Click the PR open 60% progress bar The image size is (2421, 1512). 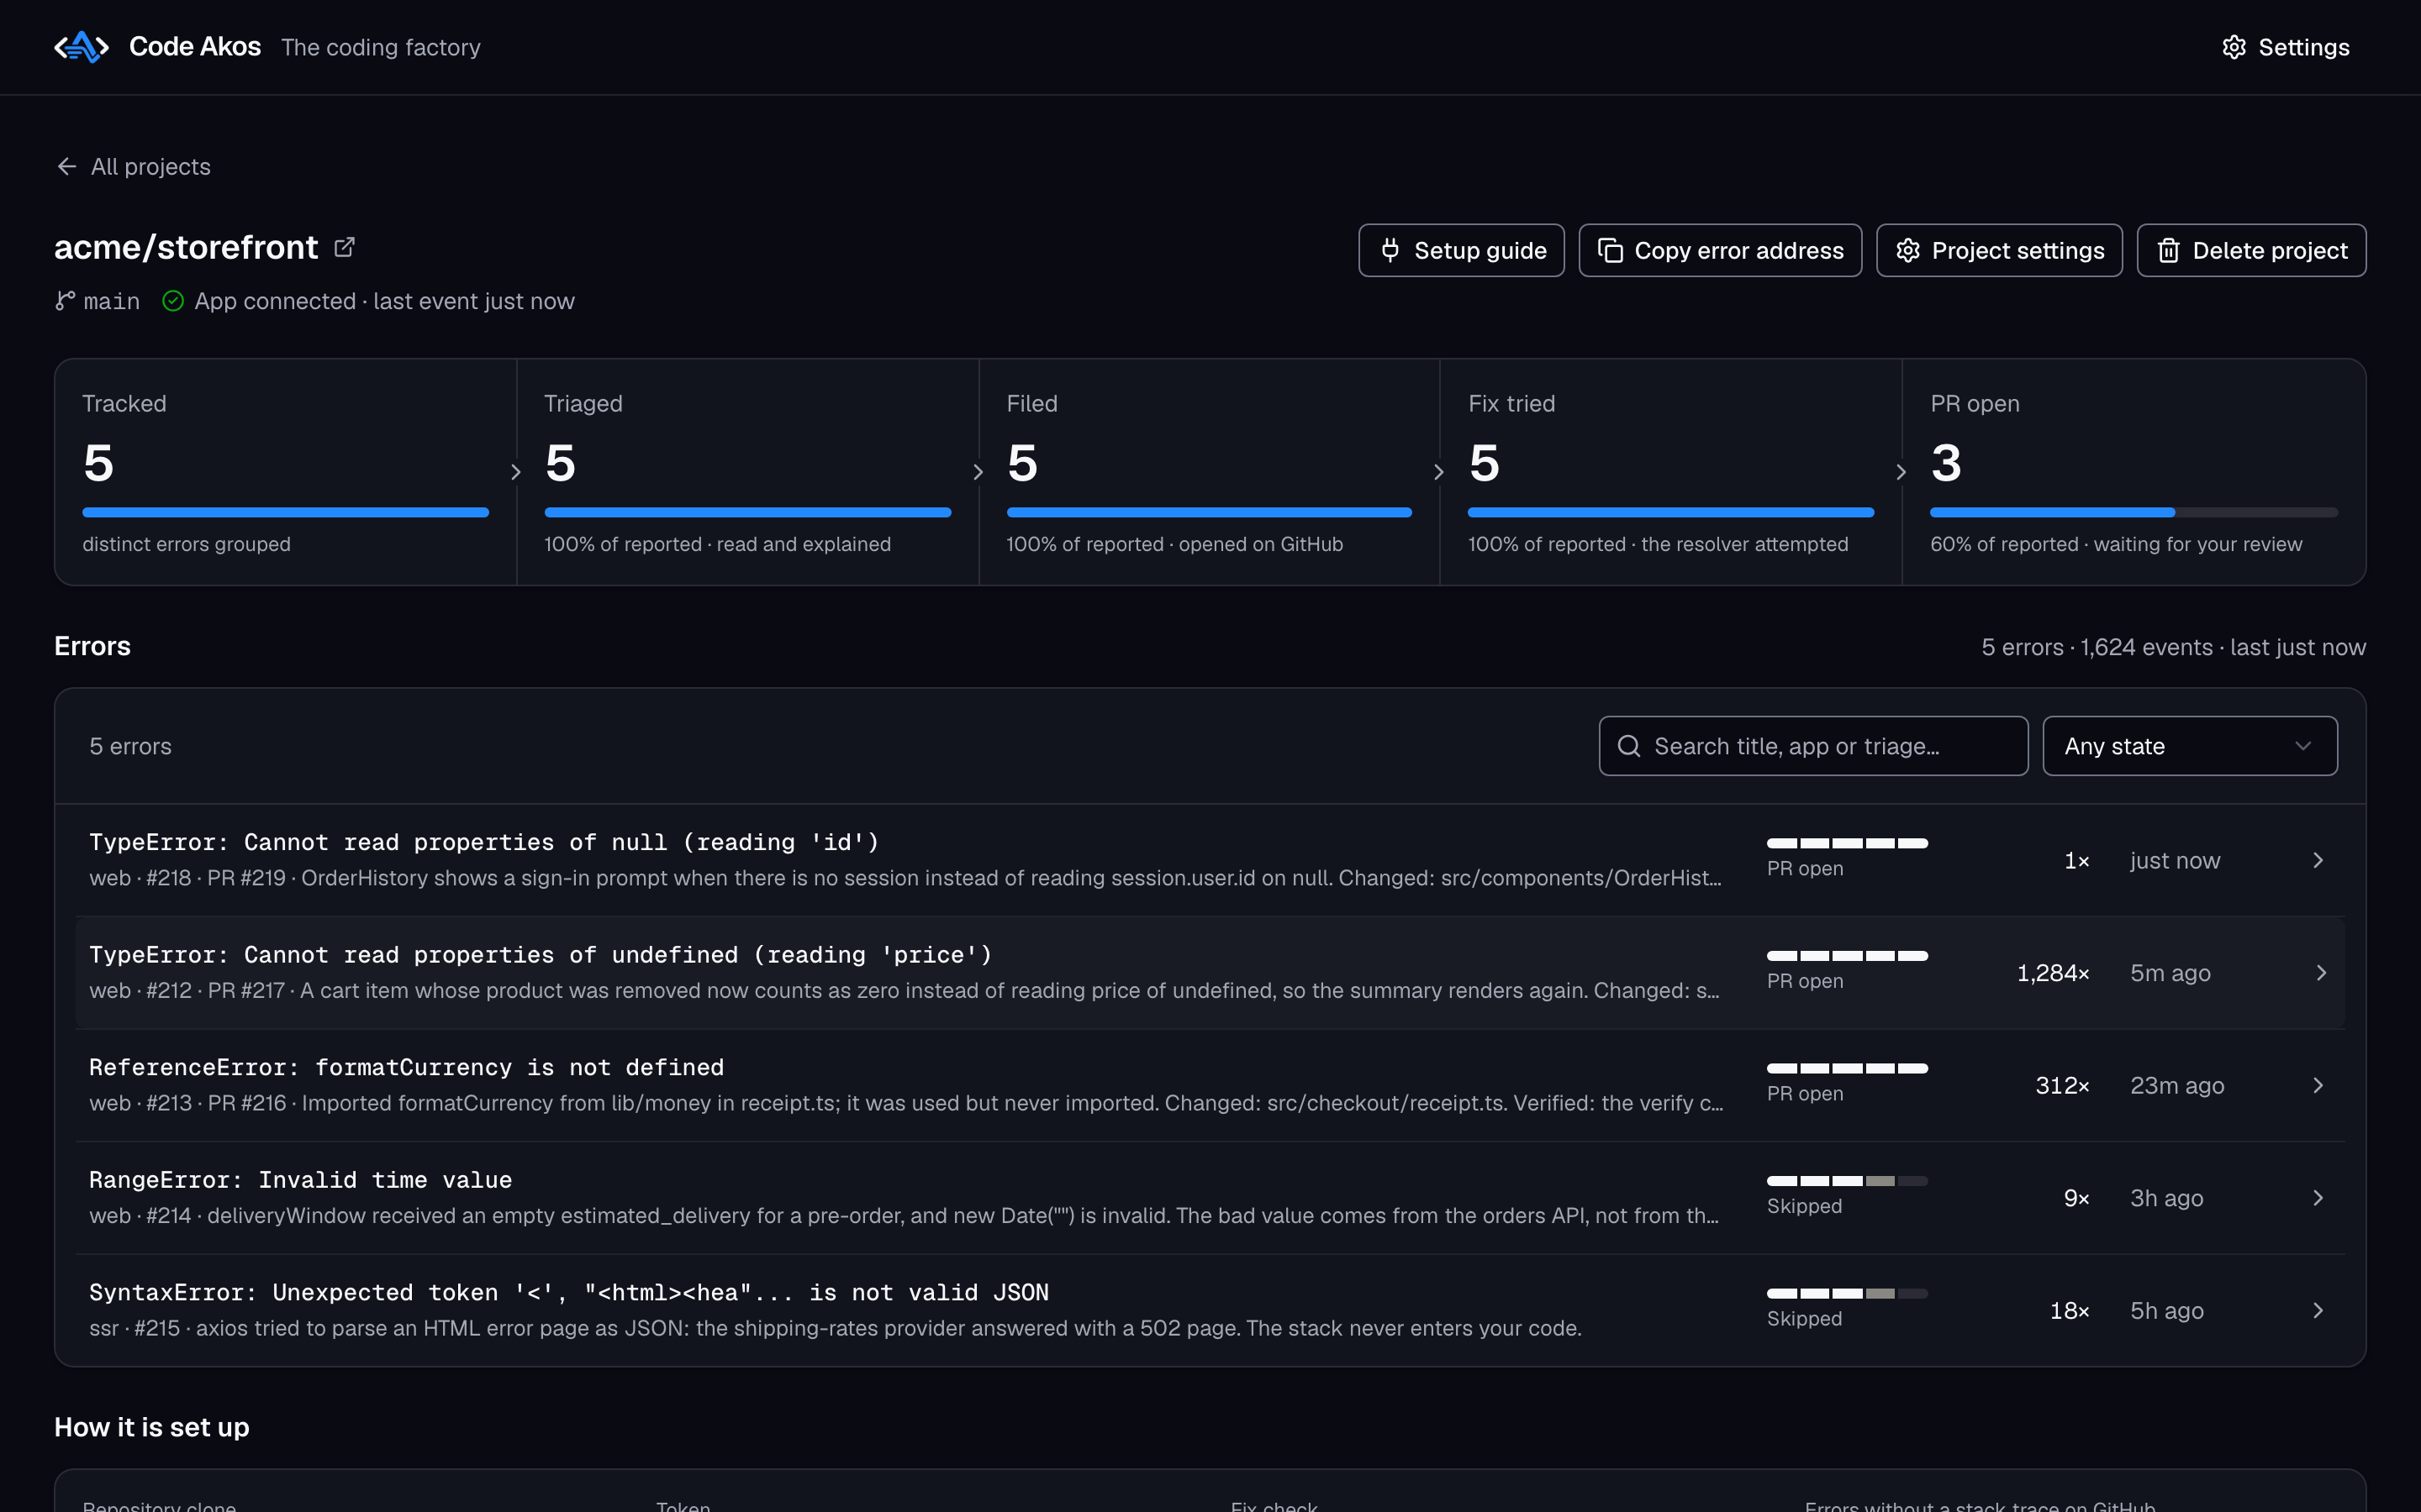click(x=2133, y=512)
